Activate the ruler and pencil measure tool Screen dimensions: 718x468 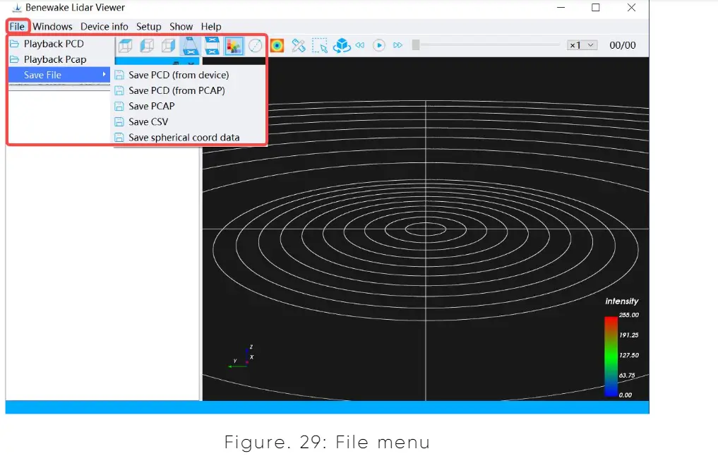point(299,45)
